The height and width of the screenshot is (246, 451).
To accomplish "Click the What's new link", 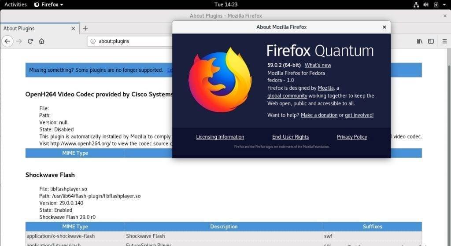I will [x=318, y=65].
